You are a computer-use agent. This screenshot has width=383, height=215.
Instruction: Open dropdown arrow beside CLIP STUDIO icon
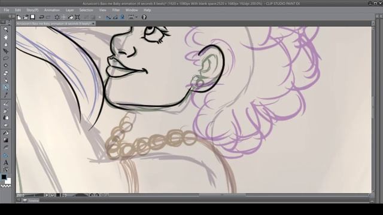[136, 17]
